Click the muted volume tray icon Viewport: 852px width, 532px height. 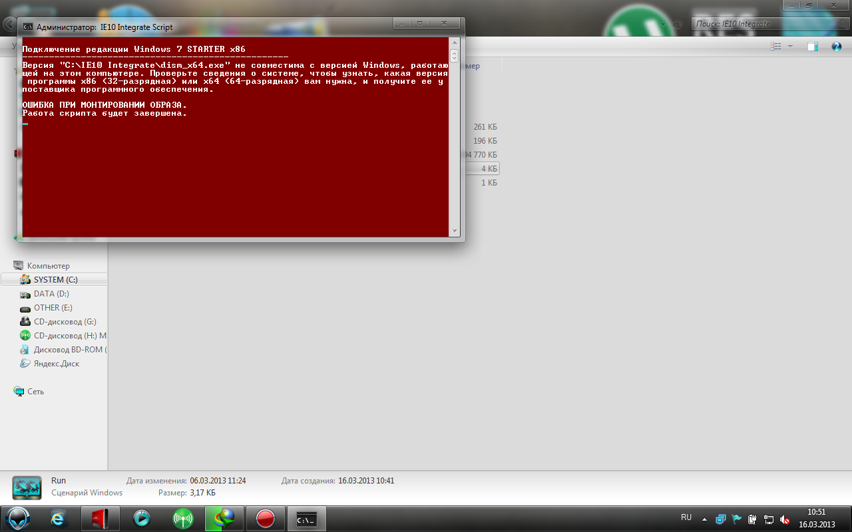[x=785, y=519]
